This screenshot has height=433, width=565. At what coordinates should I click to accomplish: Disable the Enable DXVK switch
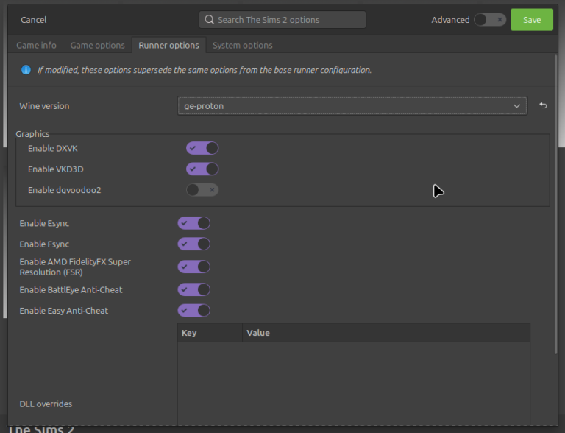(202, 148)
